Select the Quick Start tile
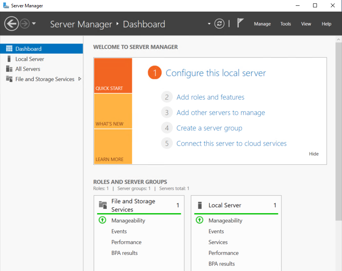Image resolution: width=342 pixels, height=271 pixels. click(113, 76)
